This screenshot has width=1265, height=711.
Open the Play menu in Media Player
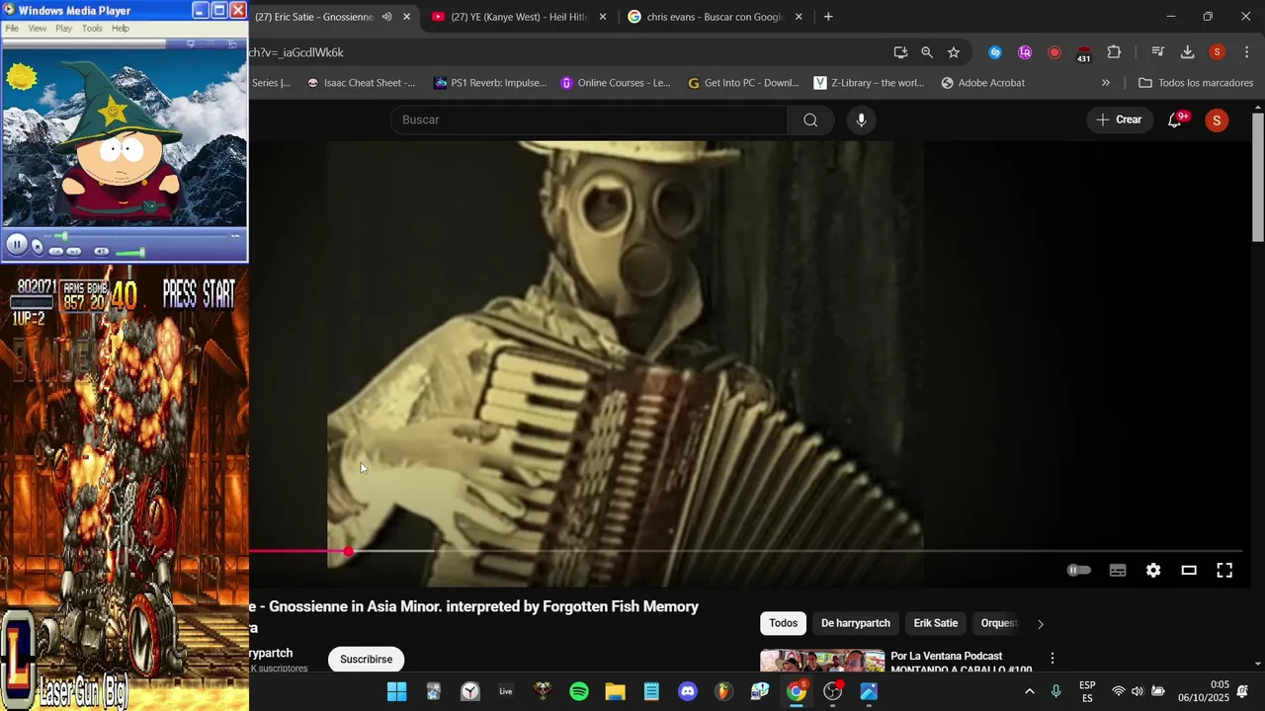pyautogui.click(x=63, y=29)
